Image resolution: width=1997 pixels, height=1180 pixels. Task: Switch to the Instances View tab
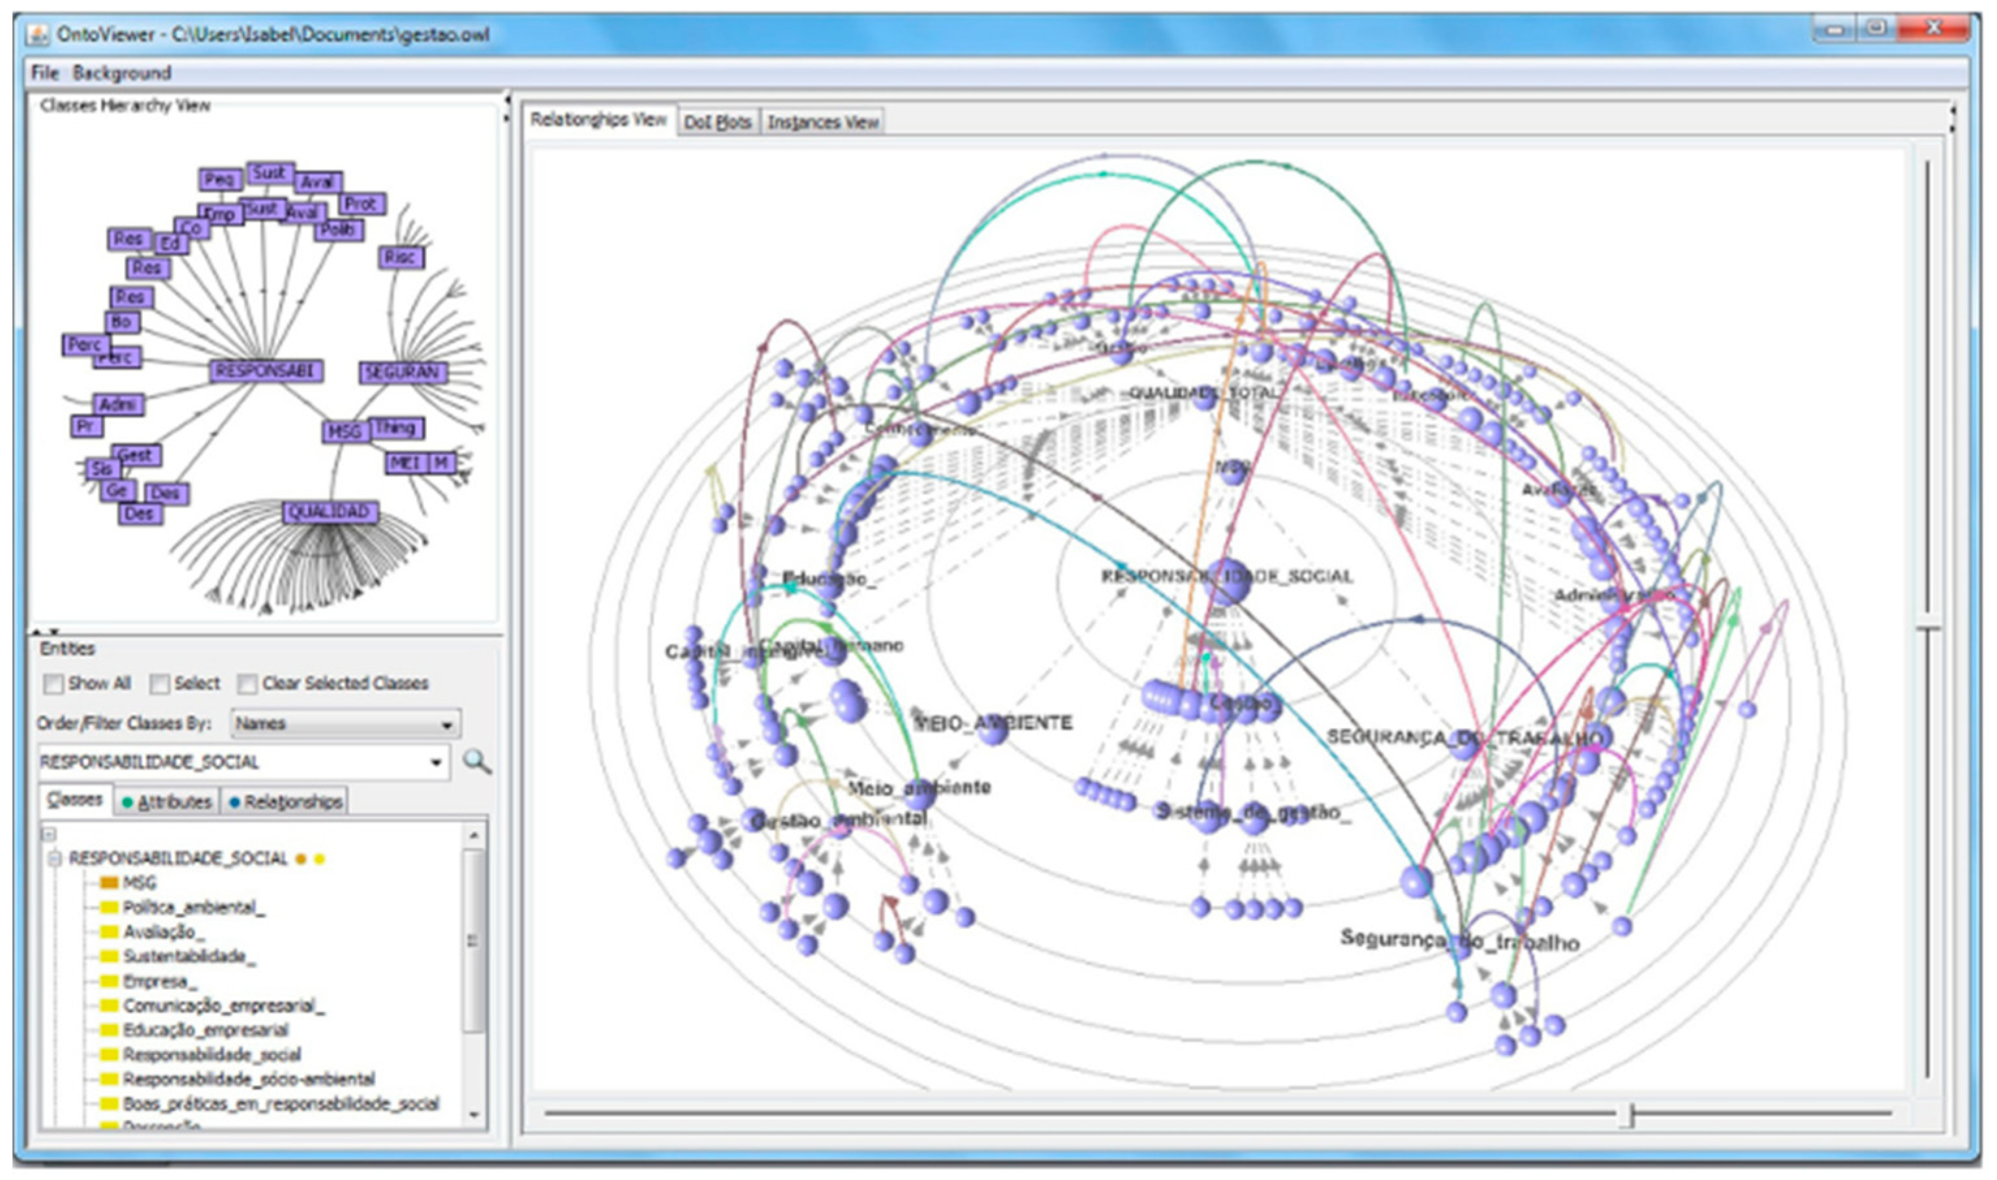822,122
